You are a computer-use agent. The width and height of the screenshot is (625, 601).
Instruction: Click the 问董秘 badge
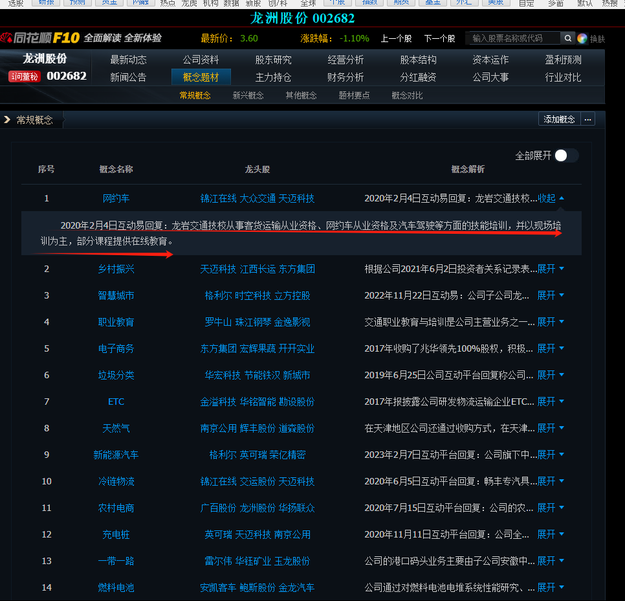pyautogui.click(x=25, y=76)
